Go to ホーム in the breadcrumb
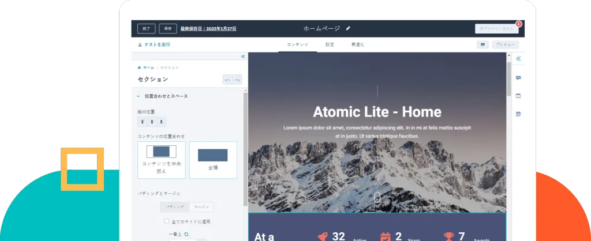The height and width of the screenshot is (241, 591). point(148,68)
